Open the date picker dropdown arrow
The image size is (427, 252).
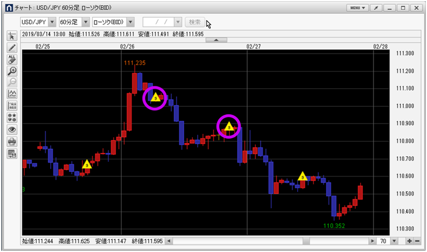[178, 22]
